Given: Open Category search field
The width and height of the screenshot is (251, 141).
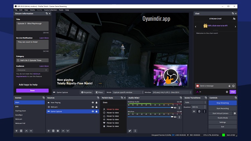Looking at the screenshot, I should tap(32, 60).
